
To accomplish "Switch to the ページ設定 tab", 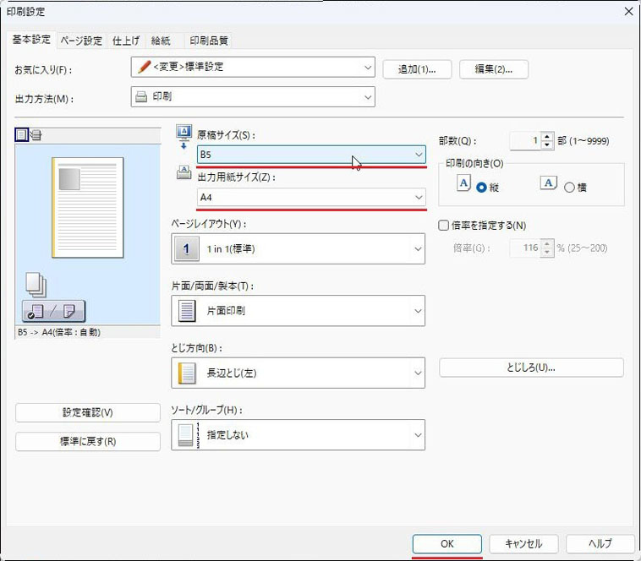I will click(81, 40).
